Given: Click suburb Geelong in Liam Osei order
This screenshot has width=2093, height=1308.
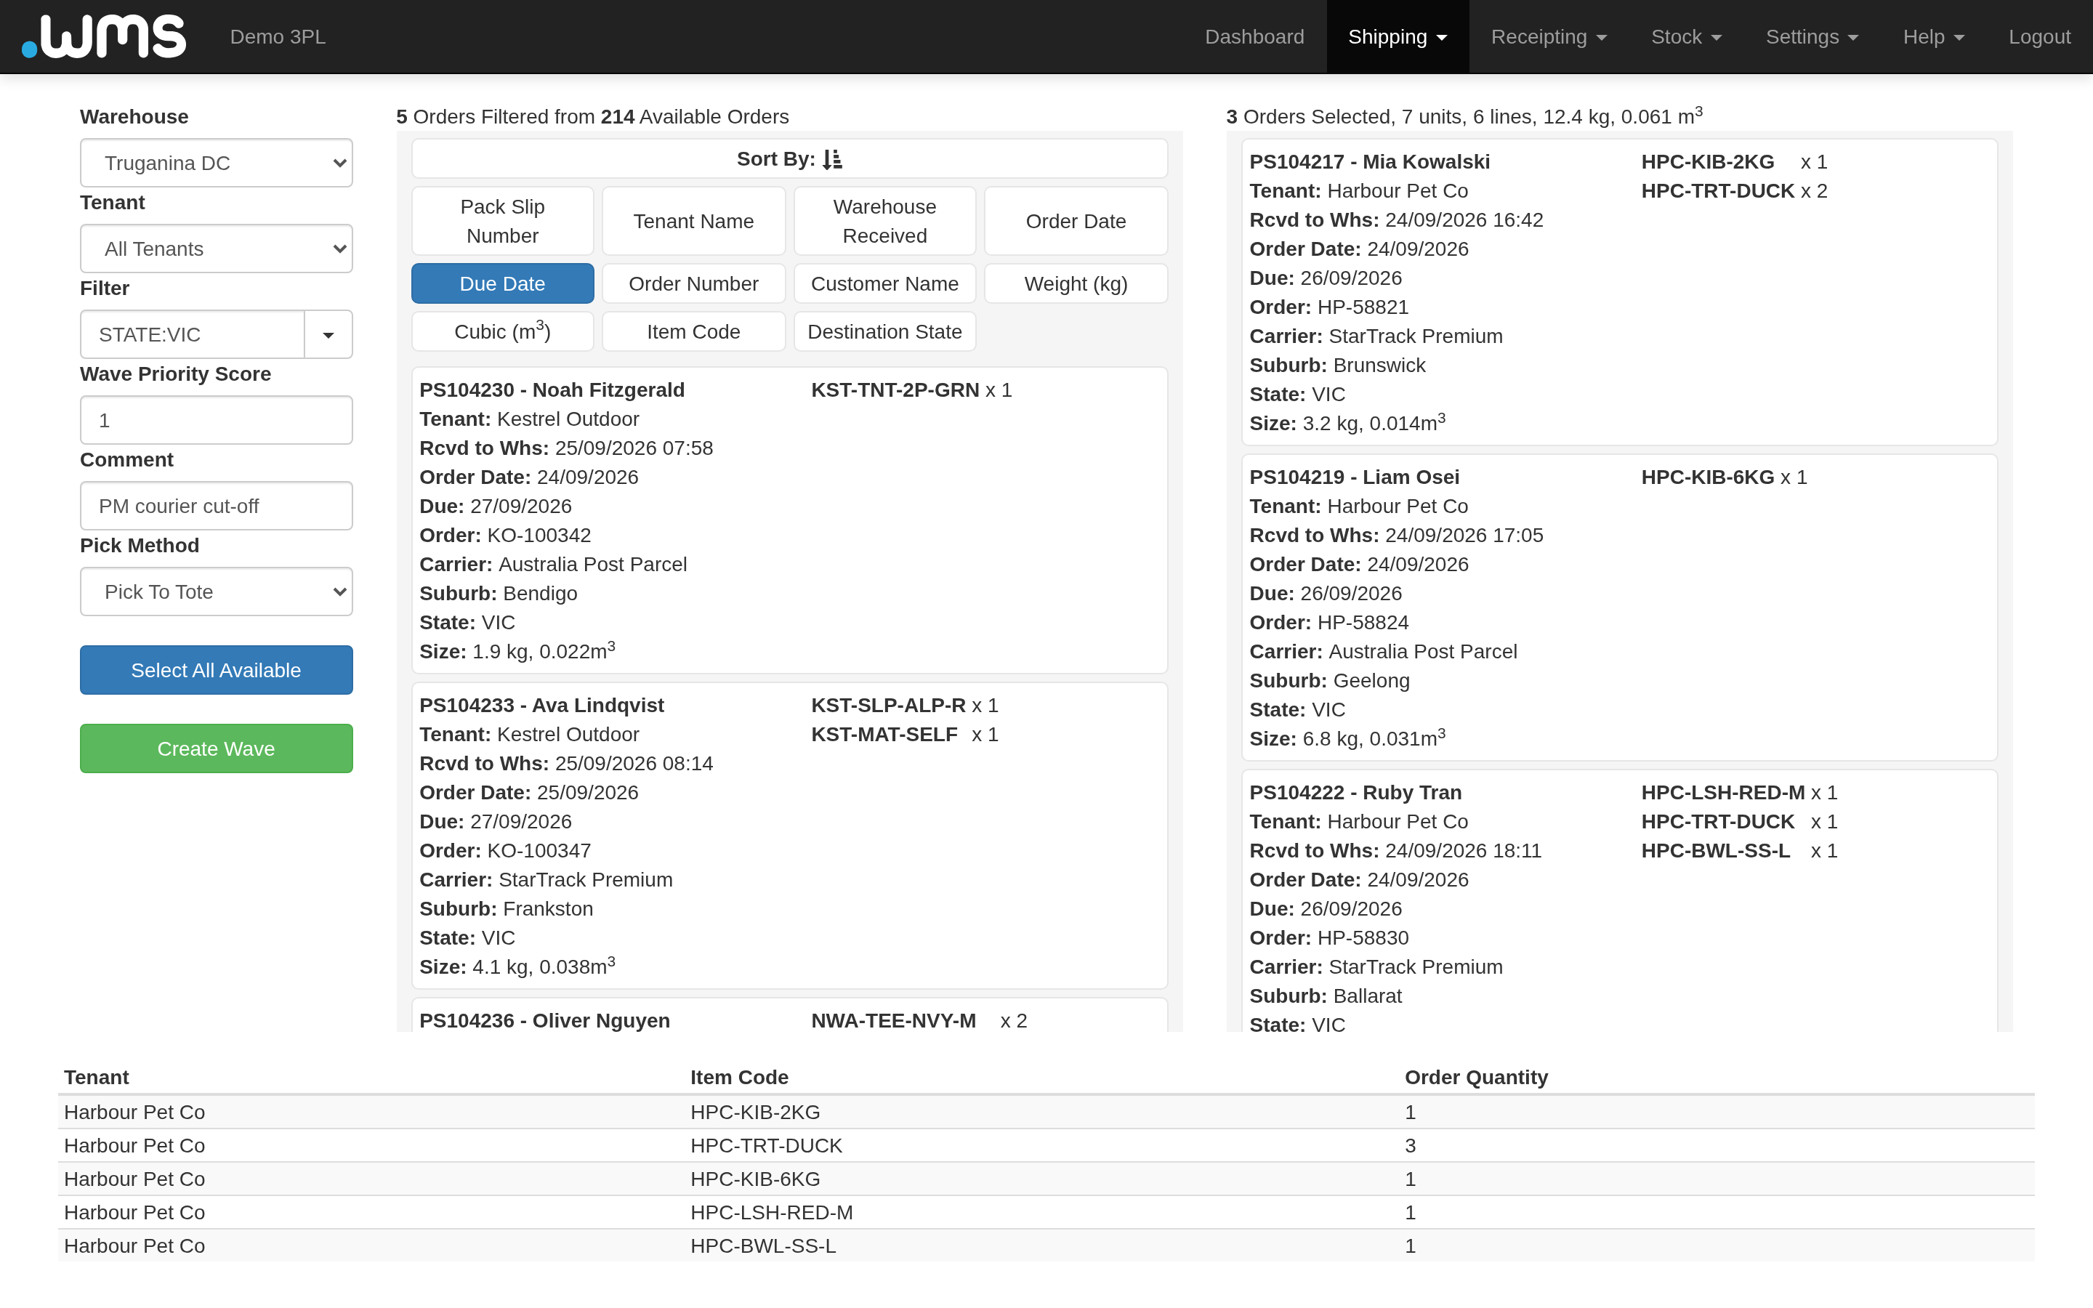Looking at the screenshot, I should click(1371, 681).
